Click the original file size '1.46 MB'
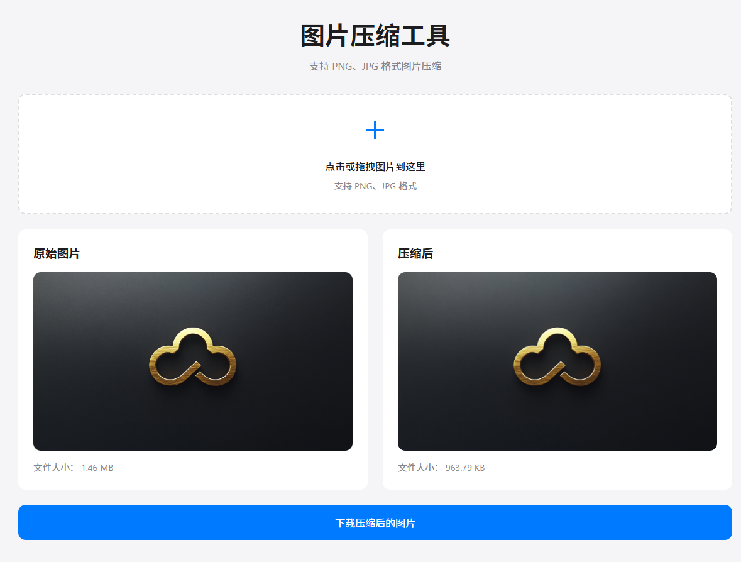The image size is (741, 562). (97, 468)
